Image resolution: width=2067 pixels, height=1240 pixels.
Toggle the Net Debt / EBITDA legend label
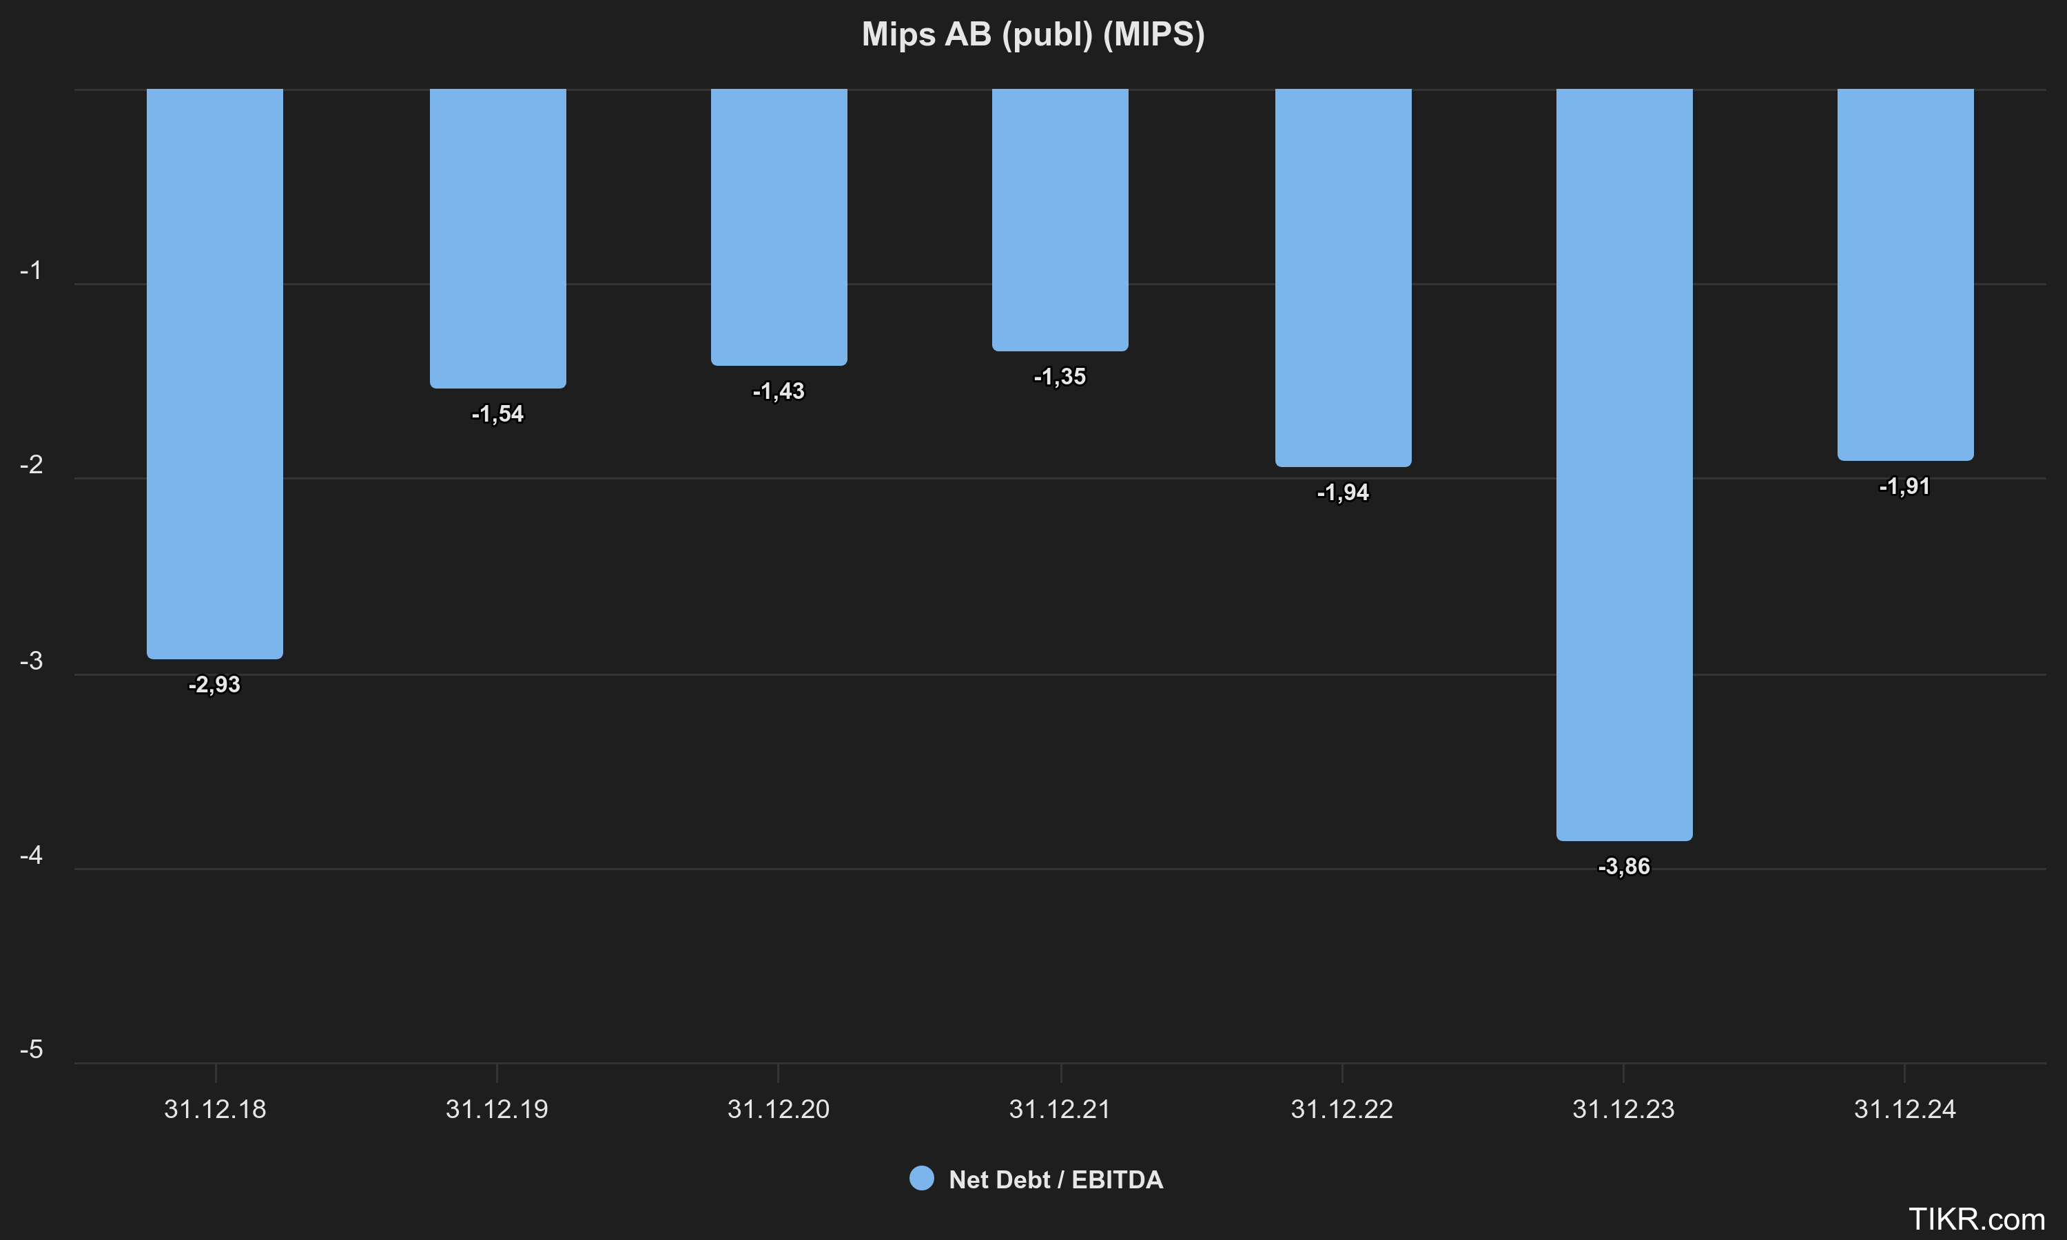[1056, 1179]
